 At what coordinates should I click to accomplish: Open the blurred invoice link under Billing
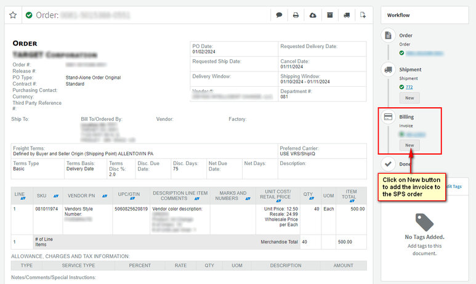[x=416, y=134]
